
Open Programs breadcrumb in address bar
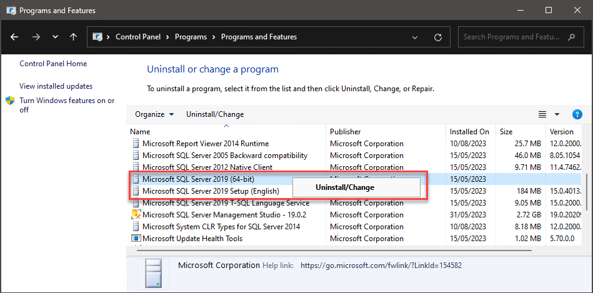point(191,37)
